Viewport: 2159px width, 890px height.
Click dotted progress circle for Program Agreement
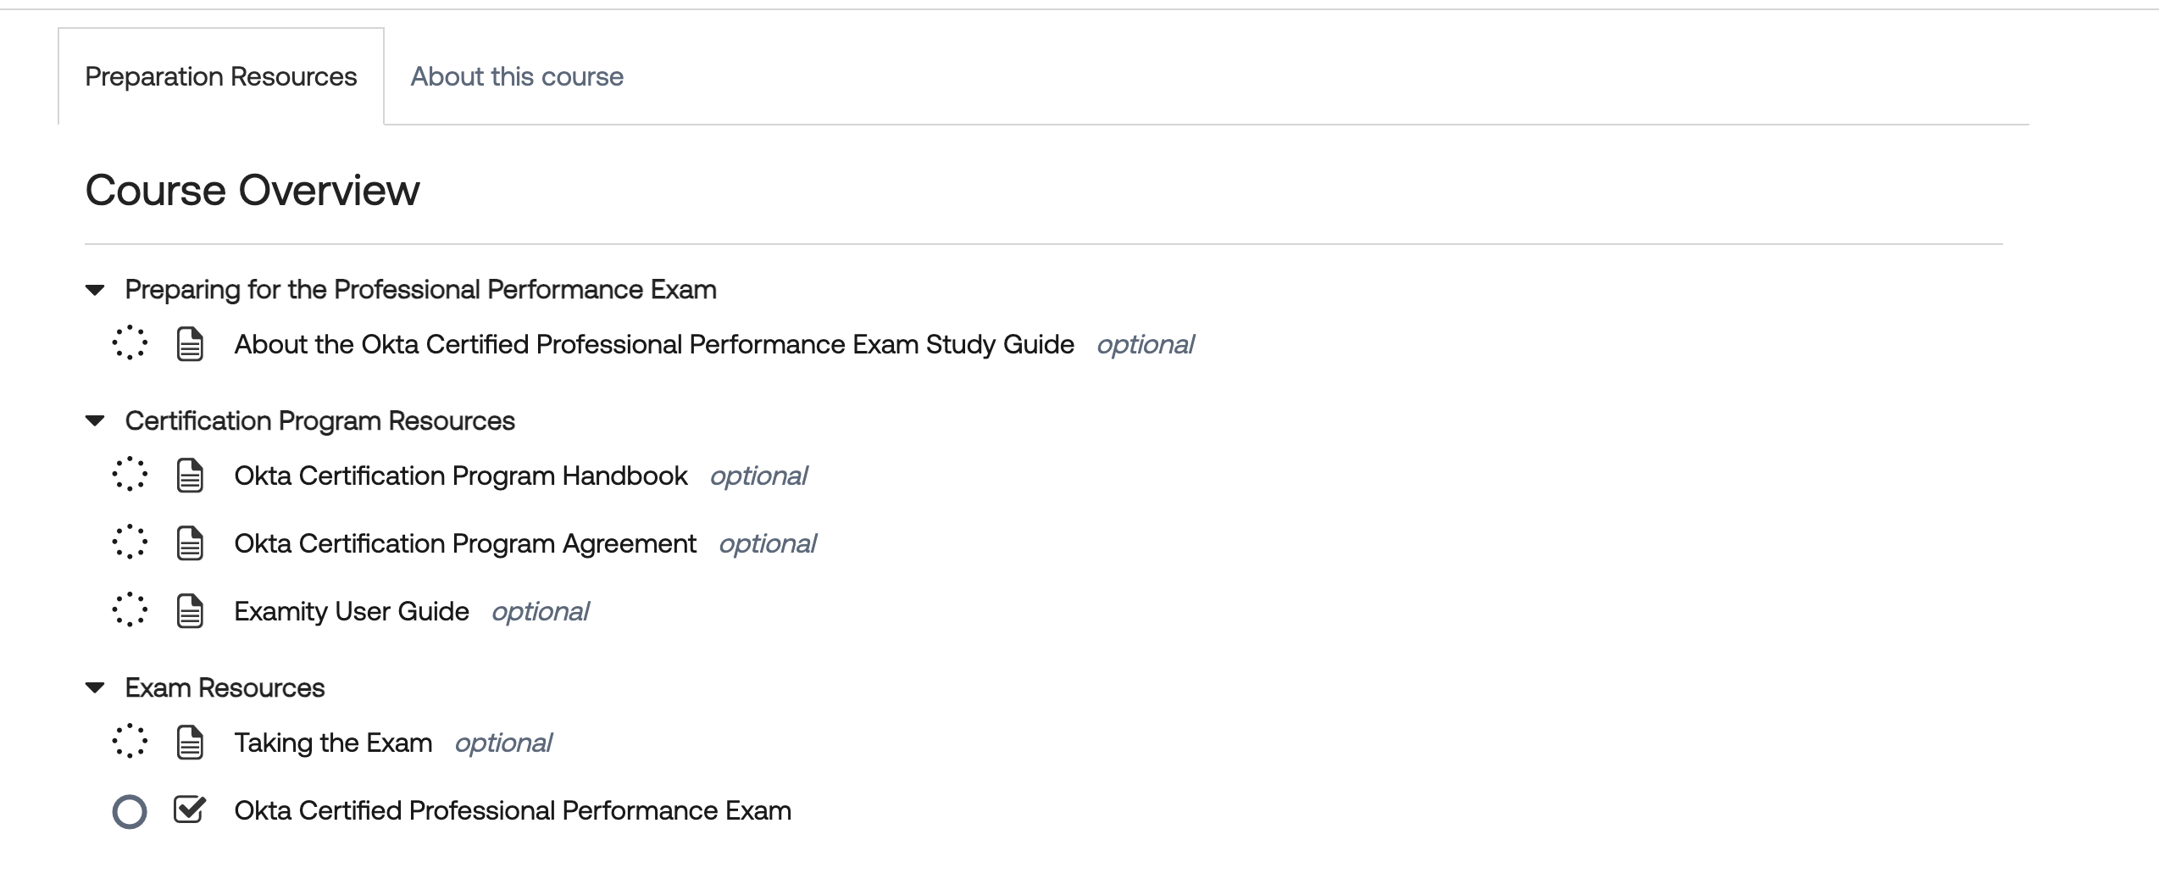(130, 542)
